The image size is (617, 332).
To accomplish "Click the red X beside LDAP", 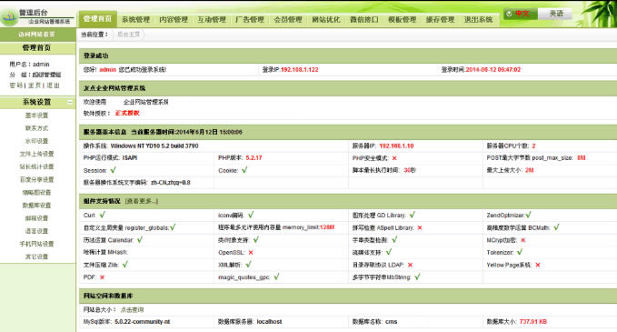I will tap(410, 265).
